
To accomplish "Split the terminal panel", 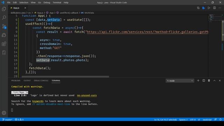I will click(x=204, y=80).
